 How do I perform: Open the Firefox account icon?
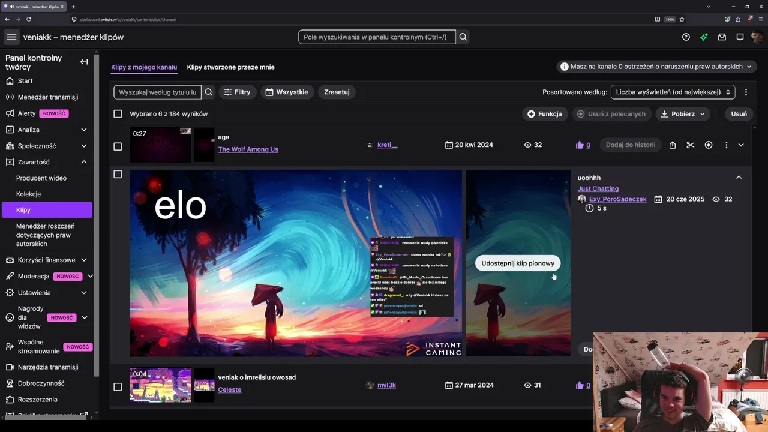click(728, 19)
